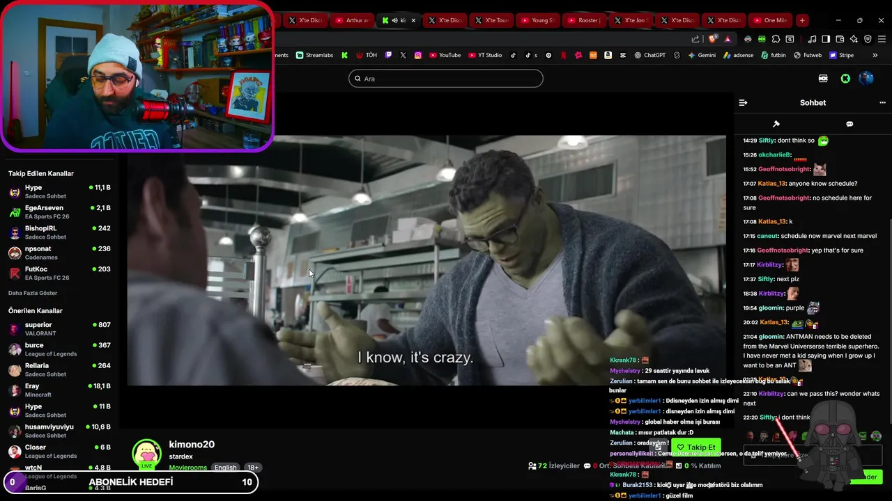Click the English language tag
Viewport: 892px width, 501px height.
point(225,468)
